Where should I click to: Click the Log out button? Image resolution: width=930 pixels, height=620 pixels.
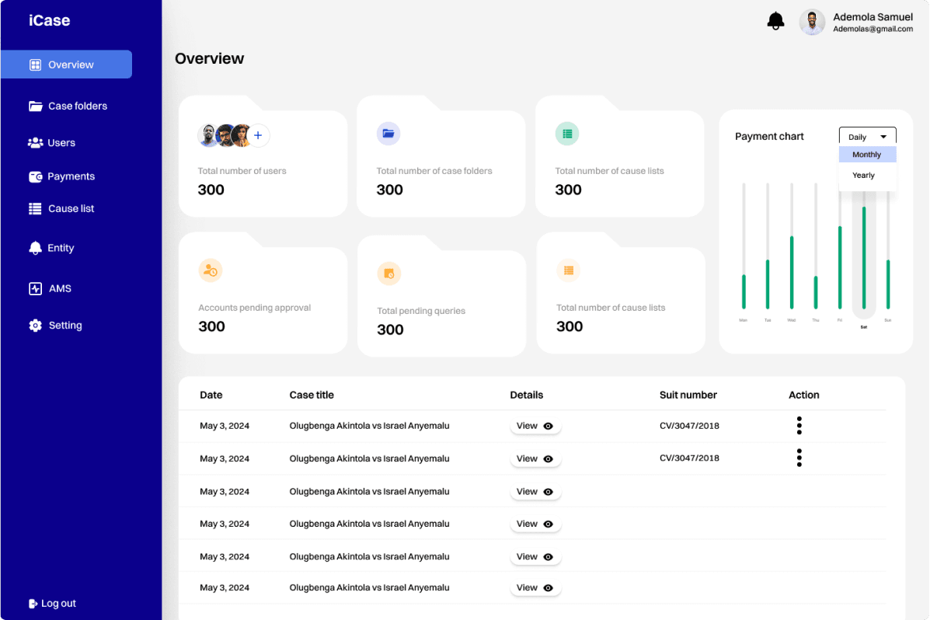pos(51,603)
